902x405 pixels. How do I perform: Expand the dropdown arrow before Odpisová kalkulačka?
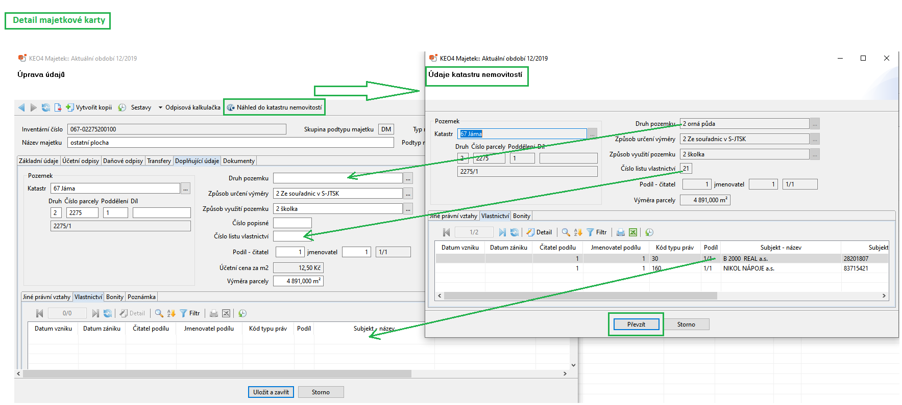(x=160, y=107)
